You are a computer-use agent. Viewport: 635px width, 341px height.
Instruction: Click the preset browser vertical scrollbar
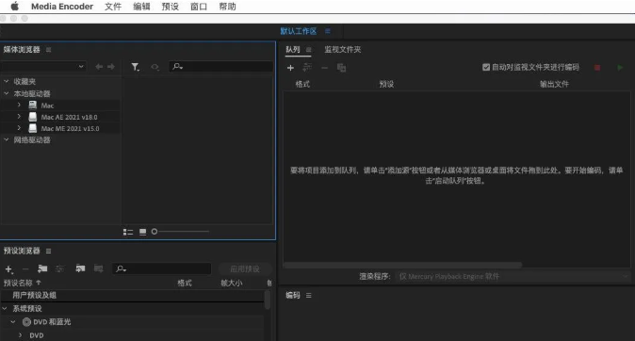click(x=268, y=300)
